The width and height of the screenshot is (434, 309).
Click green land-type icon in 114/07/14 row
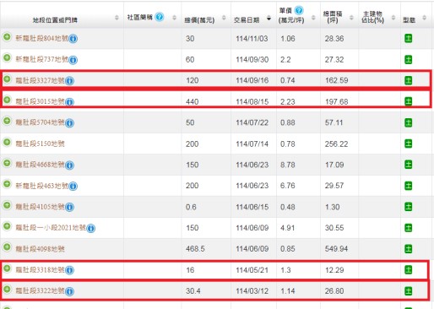pos(408,144)
